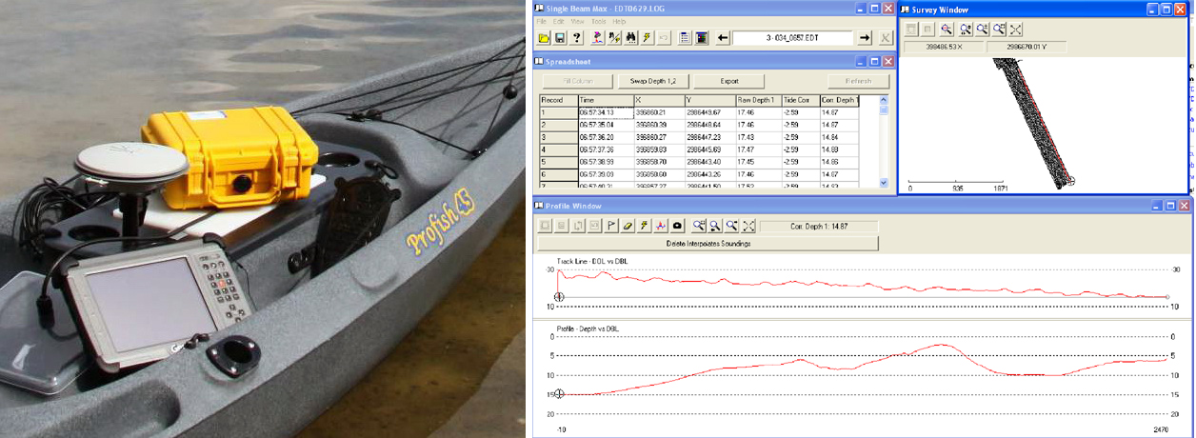The image size is (1196, 438).
Task: Click the filter icon beside the binoculars
Action: [614, 38]
